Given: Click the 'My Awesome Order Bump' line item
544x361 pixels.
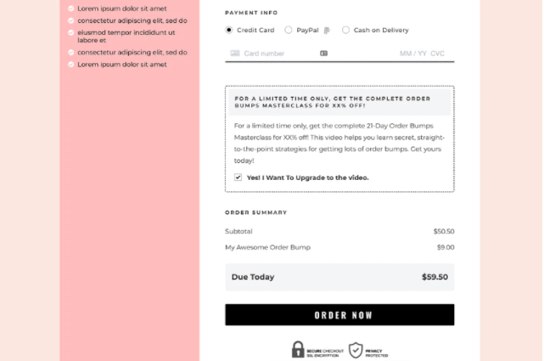Looking at the screenshot, I should coord(268,247).
